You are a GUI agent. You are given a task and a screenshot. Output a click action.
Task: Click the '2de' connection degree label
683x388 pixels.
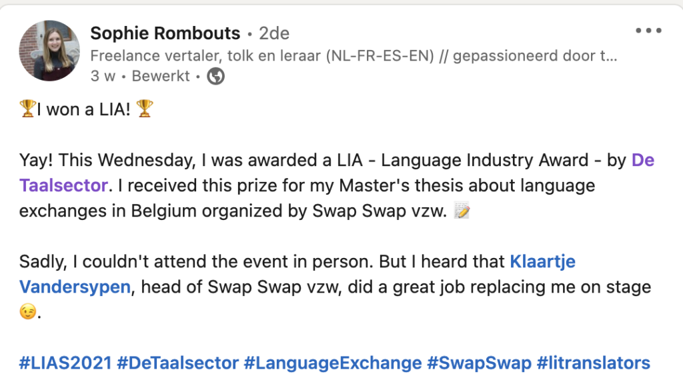tap(274, 33)
